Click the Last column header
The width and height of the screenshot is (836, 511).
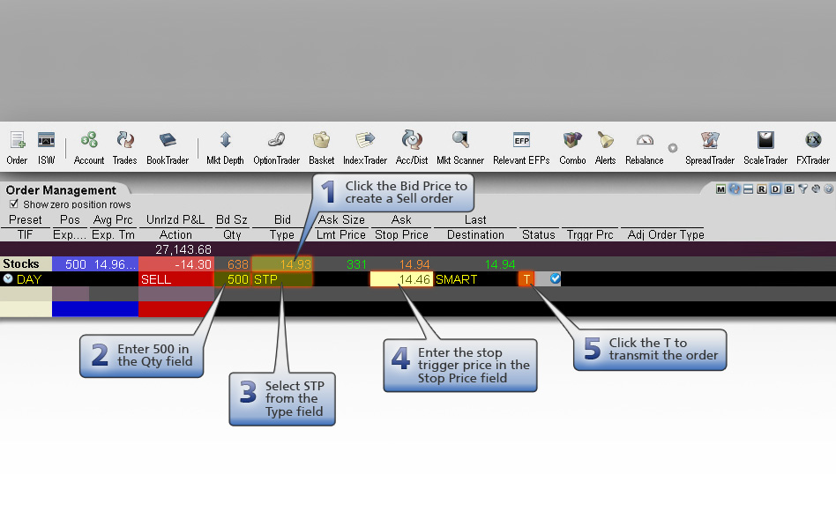tap(475, 219)
